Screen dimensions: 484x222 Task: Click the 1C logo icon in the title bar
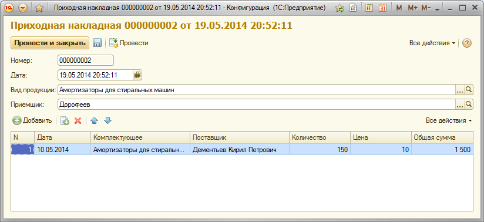click(8, 8)
